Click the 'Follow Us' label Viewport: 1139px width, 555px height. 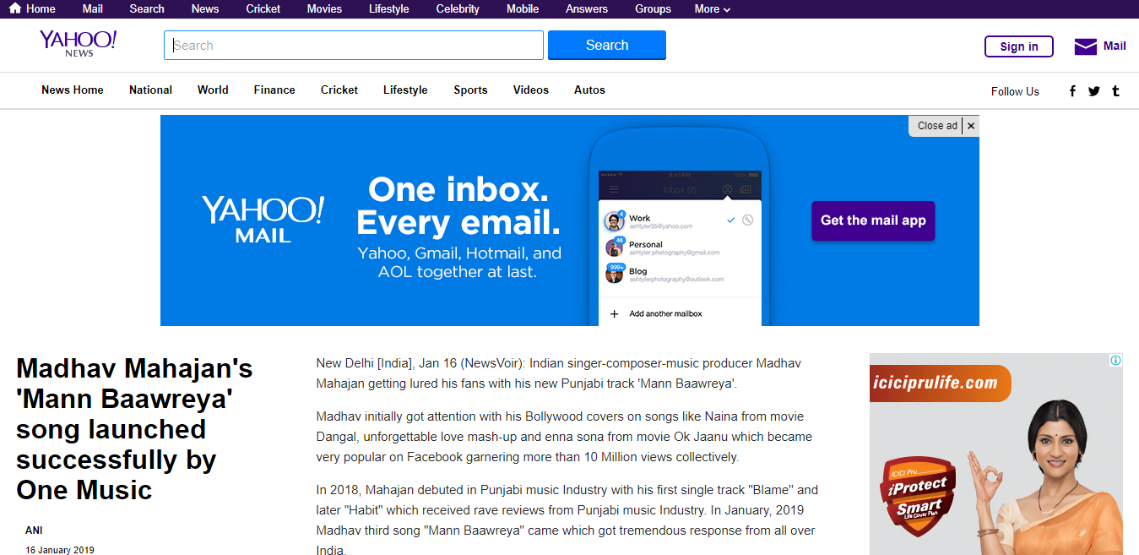tap(1015, 91)
